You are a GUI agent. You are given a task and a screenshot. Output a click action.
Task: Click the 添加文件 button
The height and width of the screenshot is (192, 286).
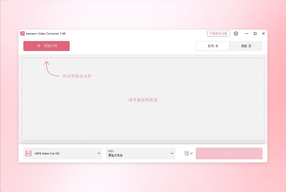point(46,46)
